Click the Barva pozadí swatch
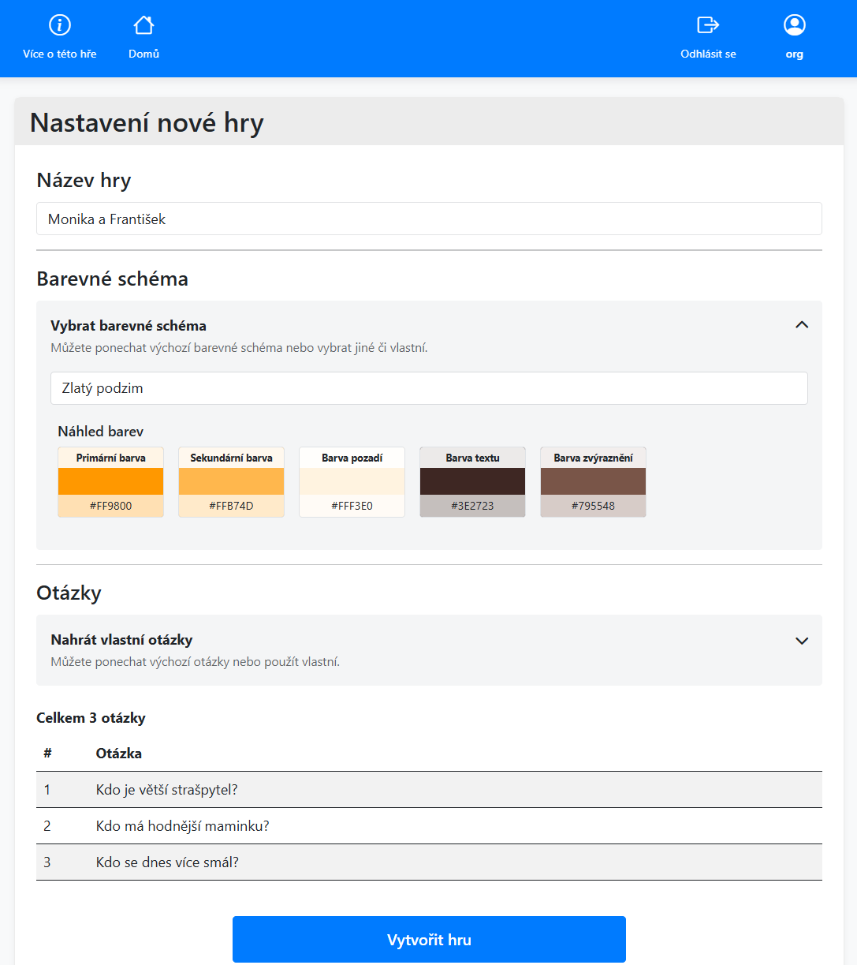The image size is (857, 965). point(352,481)
